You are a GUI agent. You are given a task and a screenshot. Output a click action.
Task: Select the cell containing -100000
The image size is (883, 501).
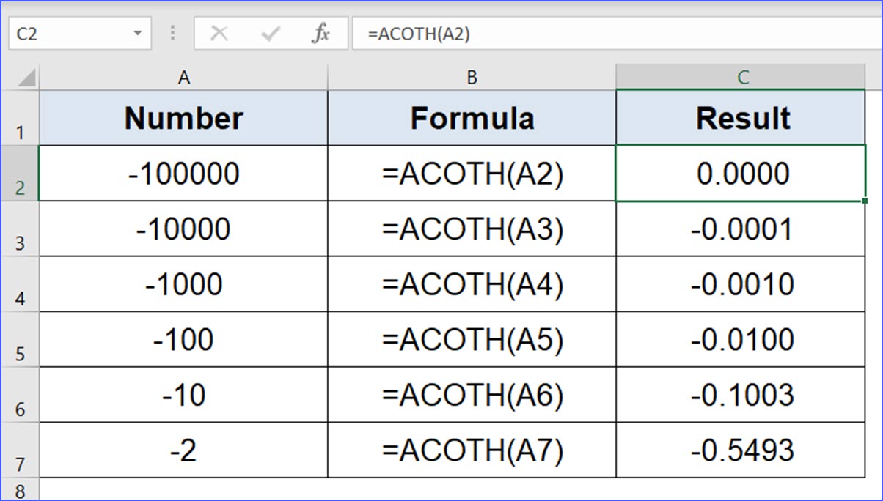tap(183, 174)
